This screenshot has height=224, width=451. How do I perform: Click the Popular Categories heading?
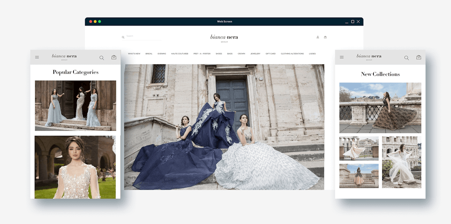(x=76, y=72)
